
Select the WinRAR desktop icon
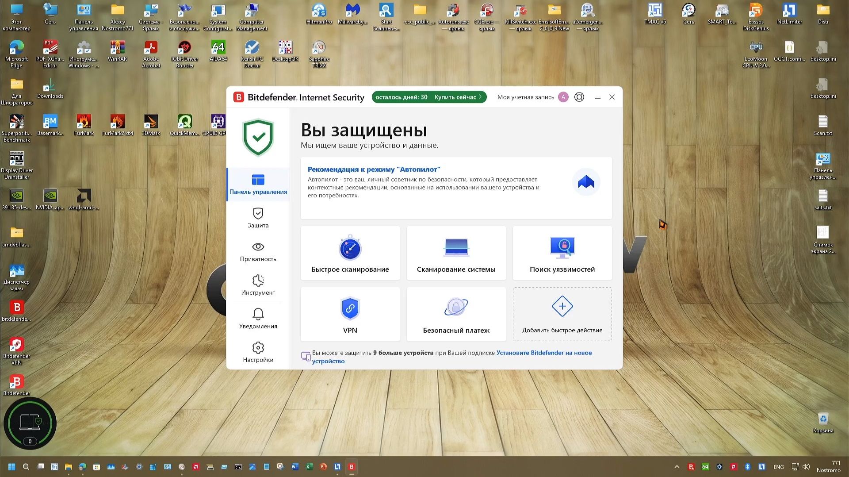[118, 52]
